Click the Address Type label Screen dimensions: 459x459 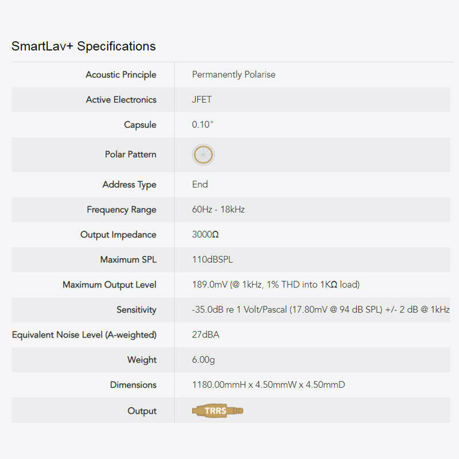[x=129, y=185]
